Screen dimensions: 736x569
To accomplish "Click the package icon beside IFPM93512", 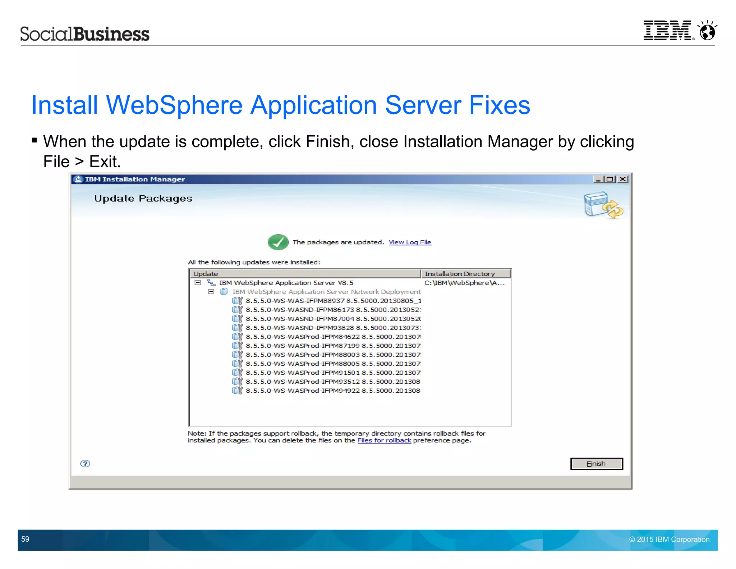I will click(238, 382).
